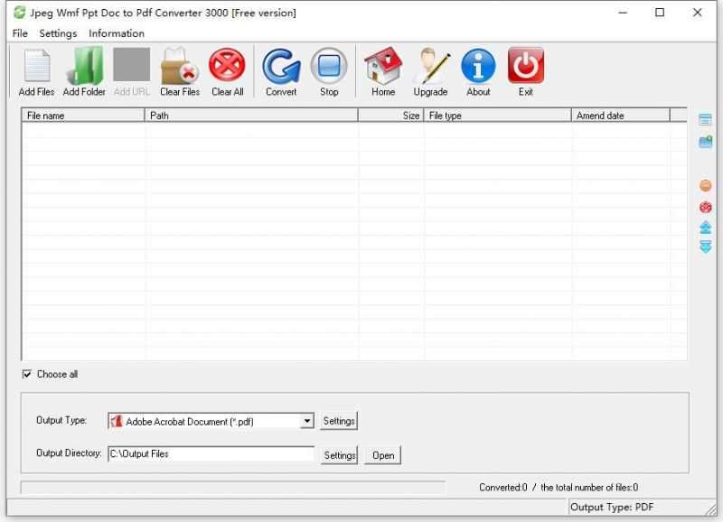This screenshot has width=723, height=522.
Task: Open the File menu
Action: [x=18, y=33]
